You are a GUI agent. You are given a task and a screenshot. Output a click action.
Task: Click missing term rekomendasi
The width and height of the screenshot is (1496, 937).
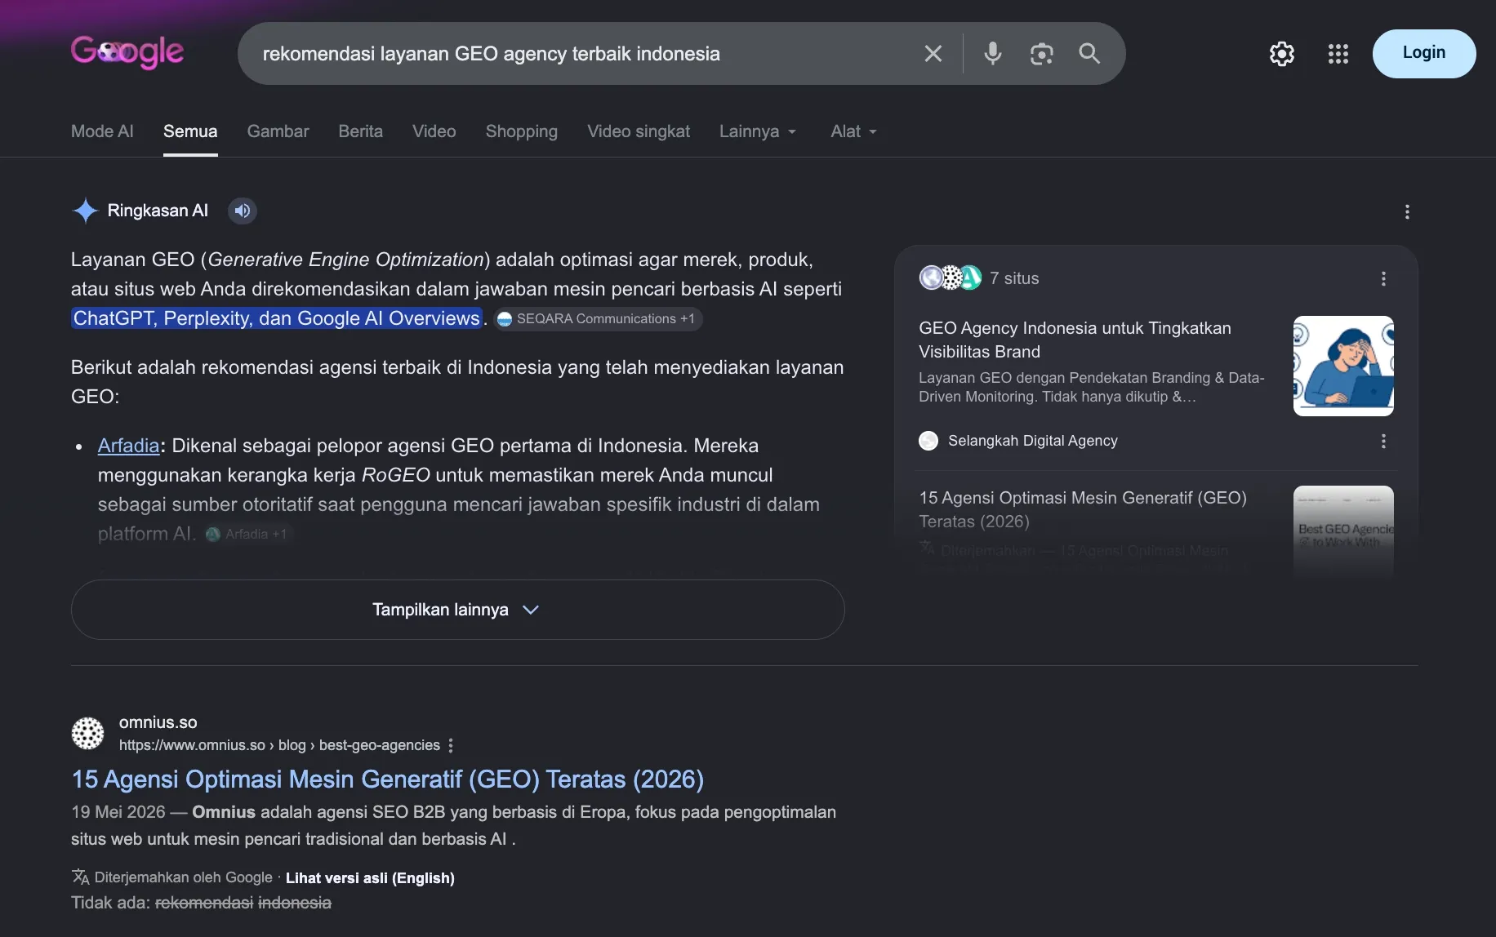(203, 903)
